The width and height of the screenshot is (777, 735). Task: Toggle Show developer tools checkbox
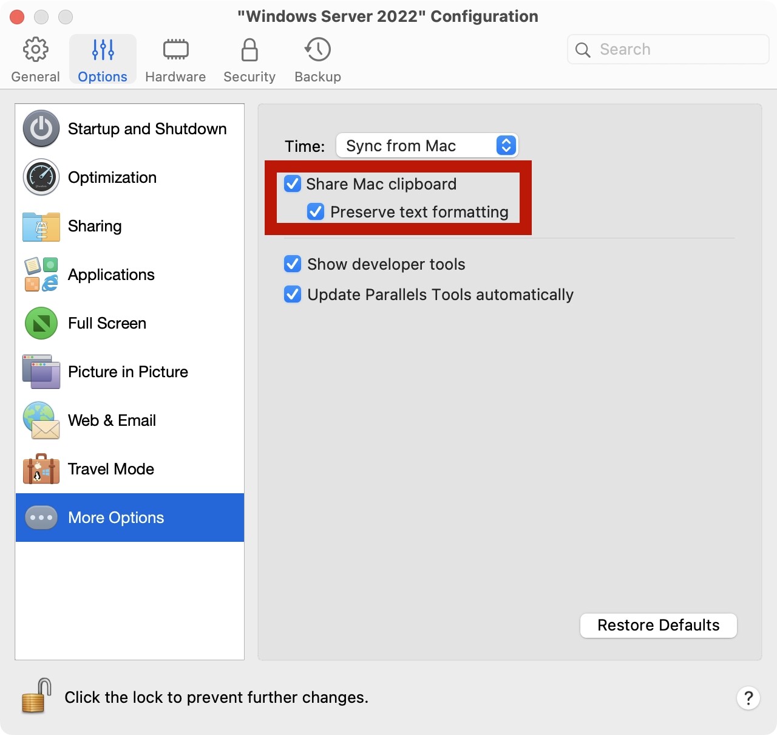pos(293,264)
